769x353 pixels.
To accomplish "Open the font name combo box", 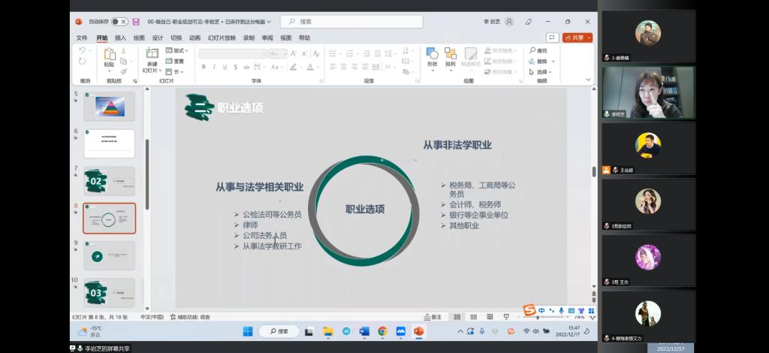I will click(232, 53).
